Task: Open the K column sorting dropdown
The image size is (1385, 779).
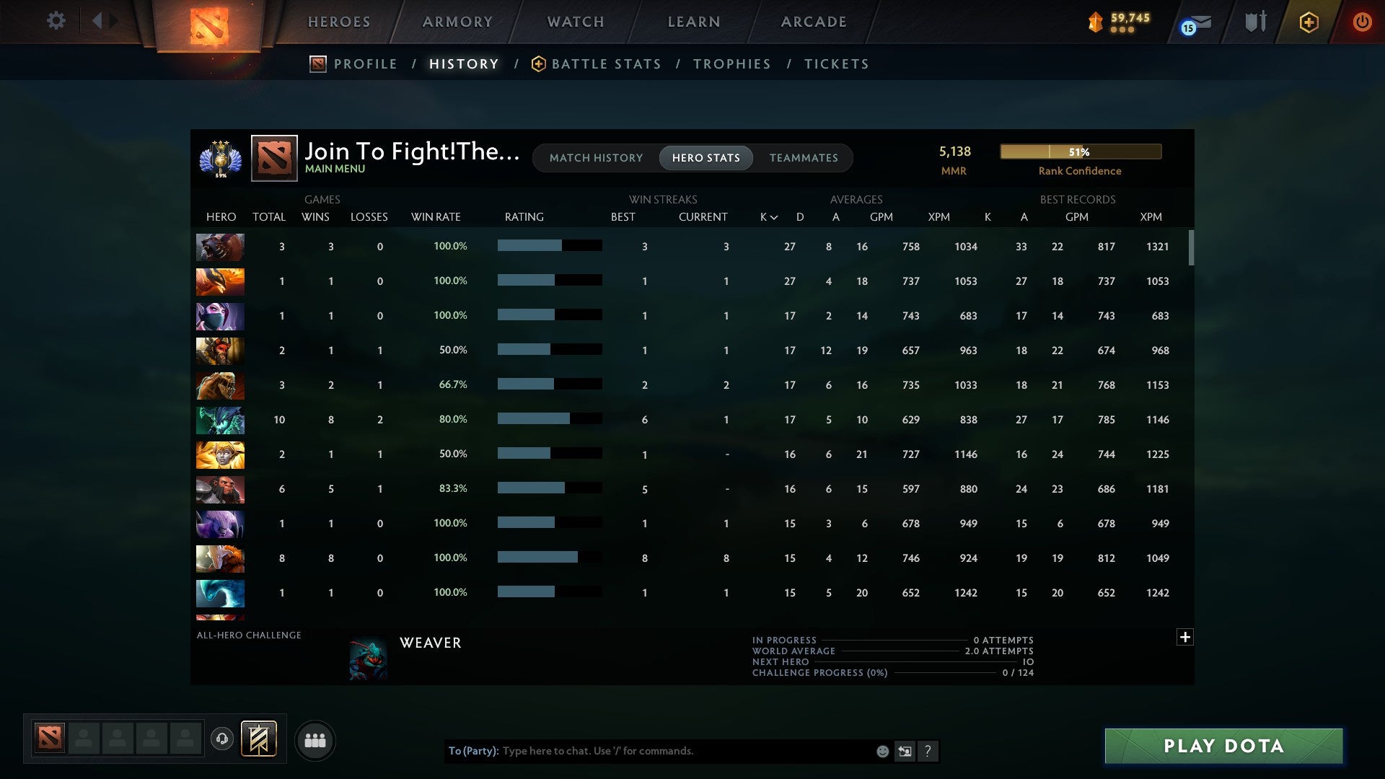Action: pos(766,216)
